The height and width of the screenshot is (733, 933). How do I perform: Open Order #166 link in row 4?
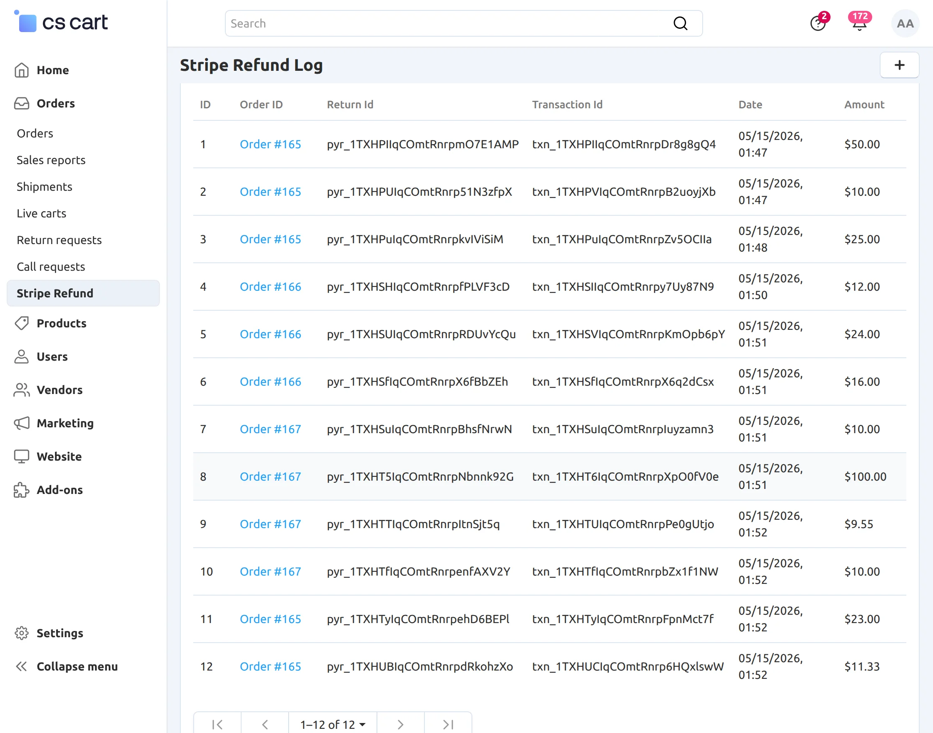[x=270, y=287]
